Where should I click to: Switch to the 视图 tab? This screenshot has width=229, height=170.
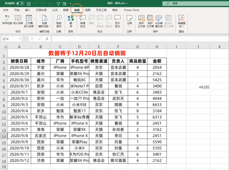(x=88, y=10)
